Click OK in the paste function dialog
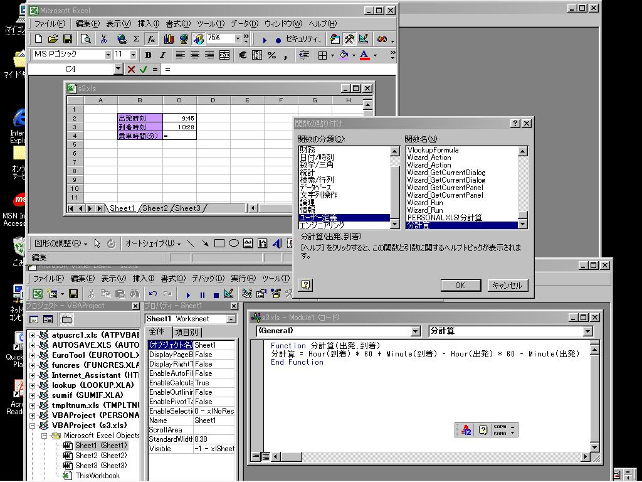The width and height of the screenshot is (642, 482). (x=460, y=286)
